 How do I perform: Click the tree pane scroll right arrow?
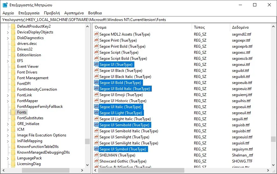[82, 170]
